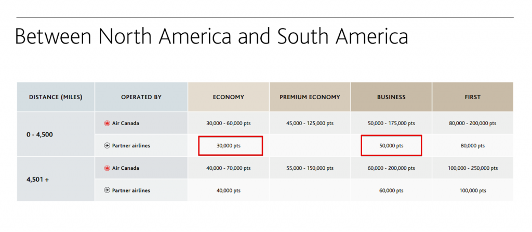
Task: Click the 80,000 pts partner first cell
Action: coord(473,146)
